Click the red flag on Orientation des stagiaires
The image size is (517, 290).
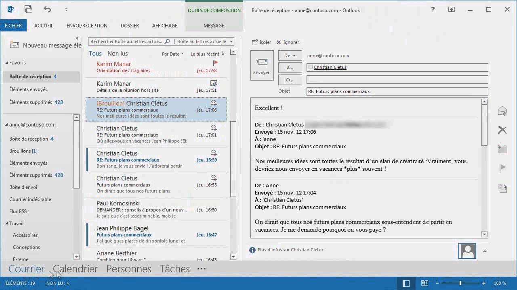[215, 63]
